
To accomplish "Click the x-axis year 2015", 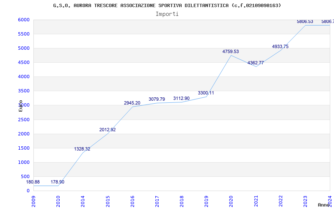I will (x=108, y=201).
